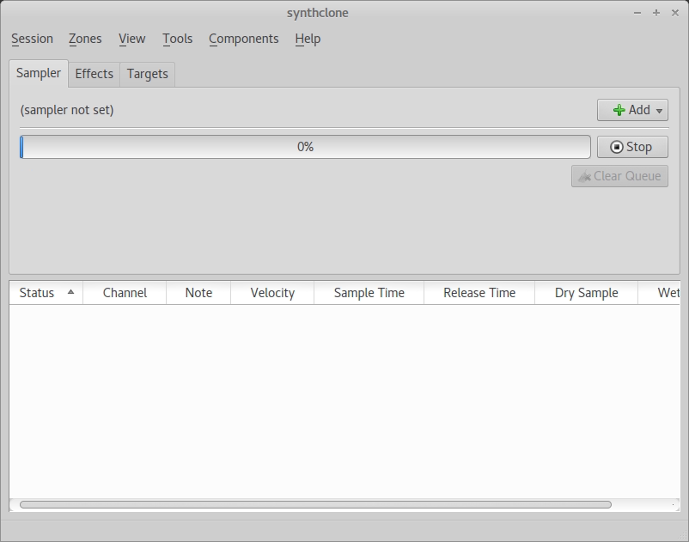
Task: Maximize the synthclone window
Action: 656,13
